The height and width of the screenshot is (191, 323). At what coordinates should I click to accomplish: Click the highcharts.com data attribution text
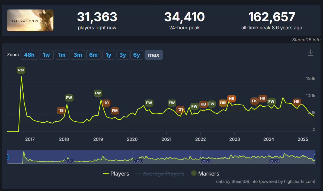point(266,182)
